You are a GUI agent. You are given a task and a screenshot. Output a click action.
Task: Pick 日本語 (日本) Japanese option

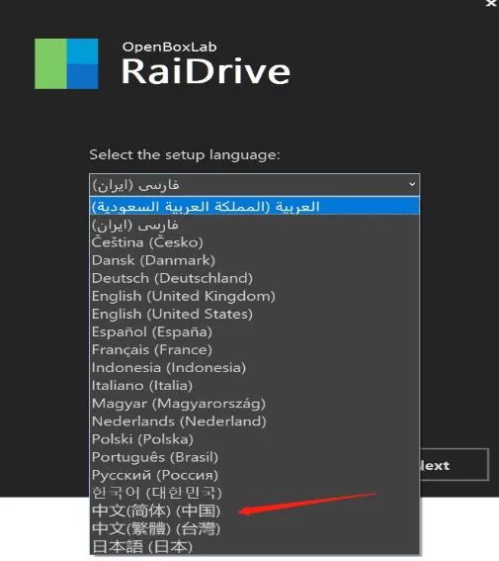(255, 546)
